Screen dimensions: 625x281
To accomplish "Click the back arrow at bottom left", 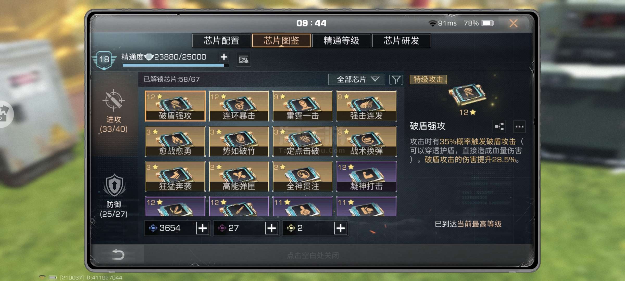I will [118, 254].
